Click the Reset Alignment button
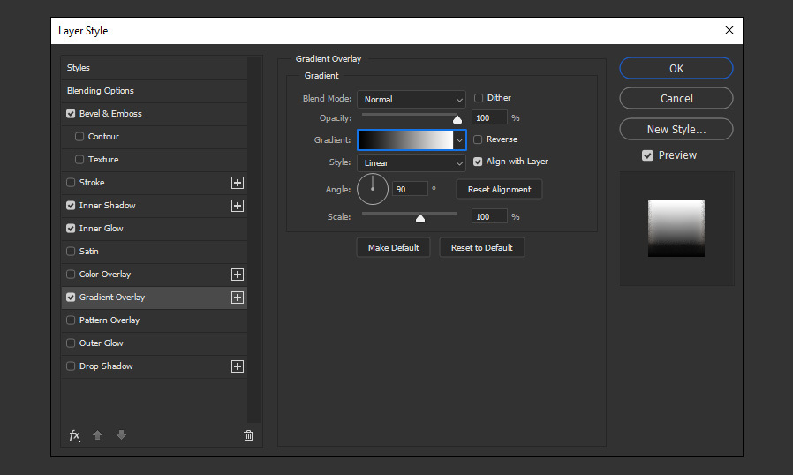This screenshot has height=475, width=793. click(x=499, y=190)
